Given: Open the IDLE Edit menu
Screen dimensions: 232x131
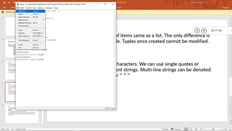Looking at the screenshot, I should (x=22, y=8).
